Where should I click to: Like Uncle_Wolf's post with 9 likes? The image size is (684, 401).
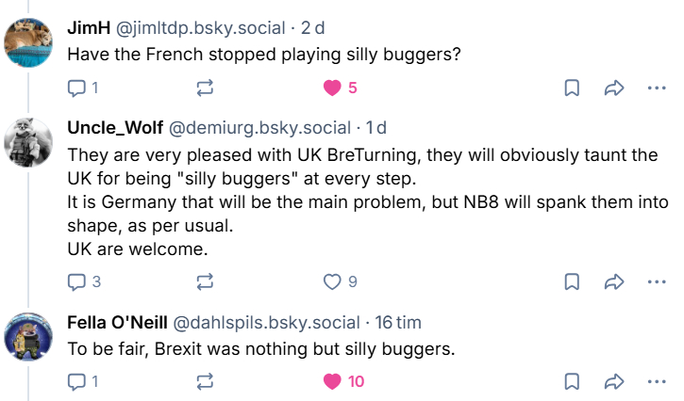click(331, 281)
